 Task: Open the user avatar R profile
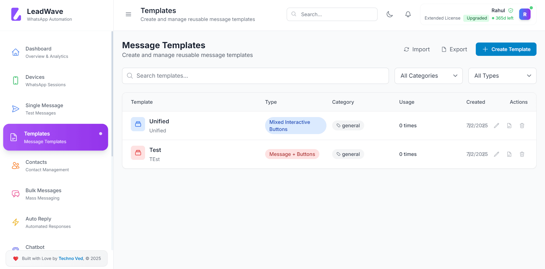pyautogui.click(x=525, y=14)
